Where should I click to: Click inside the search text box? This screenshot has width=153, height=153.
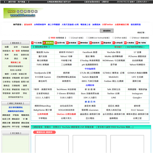tap(79, 31)
